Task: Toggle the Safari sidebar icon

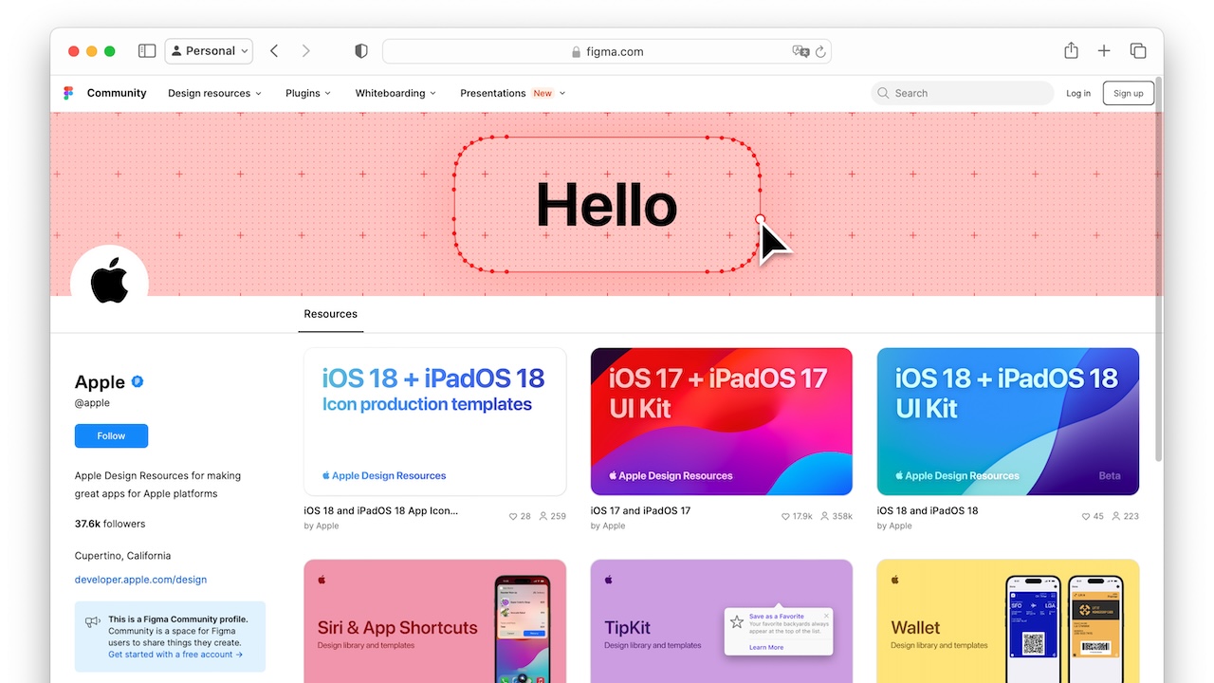Action: tap(147, 51)
